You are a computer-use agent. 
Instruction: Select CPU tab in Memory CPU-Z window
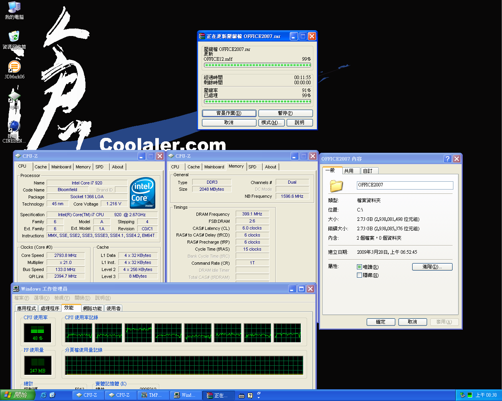click(x=175, y=167)
